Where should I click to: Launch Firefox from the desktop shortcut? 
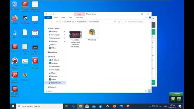pyautogui.click(x=15, y=19)
